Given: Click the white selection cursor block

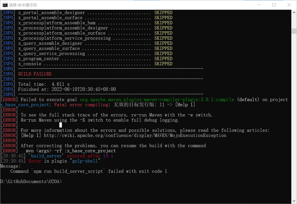Looking at the screenshot, I should pos(61,125).
